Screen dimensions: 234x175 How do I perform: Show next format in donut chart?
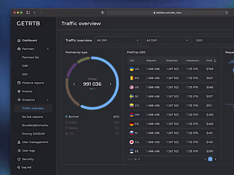(x=110, y=84)
